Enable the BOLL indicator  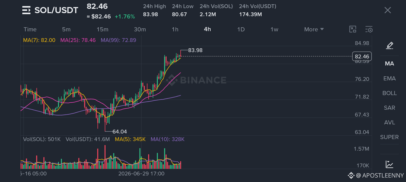(390, 93)
